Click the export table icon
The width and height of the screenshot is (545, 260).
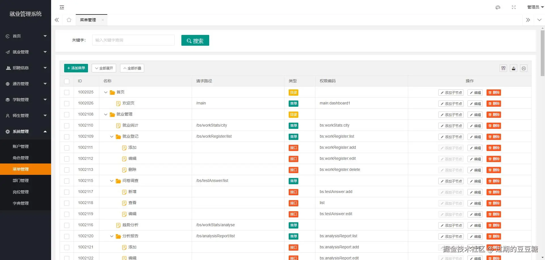pyautogui.click(x=513, y=68)
